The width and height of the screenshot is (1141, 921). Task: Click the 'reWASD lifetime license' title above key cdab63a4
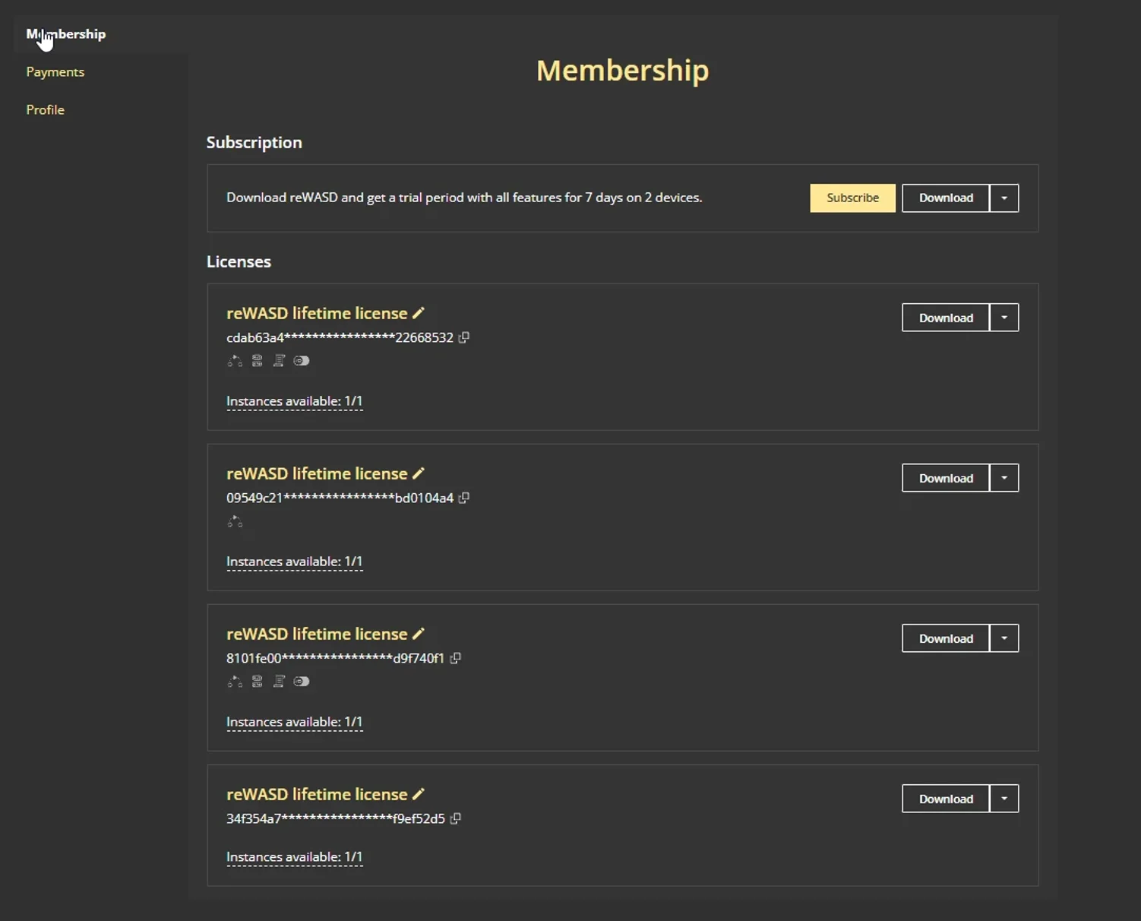pyautogui.click(x=317, y=313)
